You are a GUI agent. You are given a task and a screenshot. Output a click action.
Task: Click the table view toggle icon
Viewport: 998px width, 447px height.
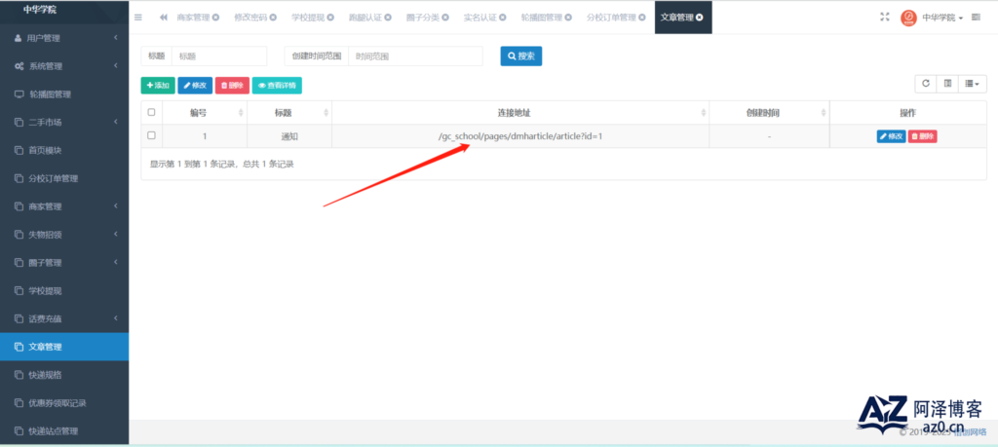coord(948,85)
